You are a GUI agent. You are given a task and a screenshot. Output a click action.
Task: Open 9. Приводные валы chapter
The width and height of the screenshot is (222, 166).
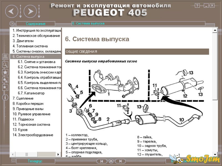(x=28, y=109)
